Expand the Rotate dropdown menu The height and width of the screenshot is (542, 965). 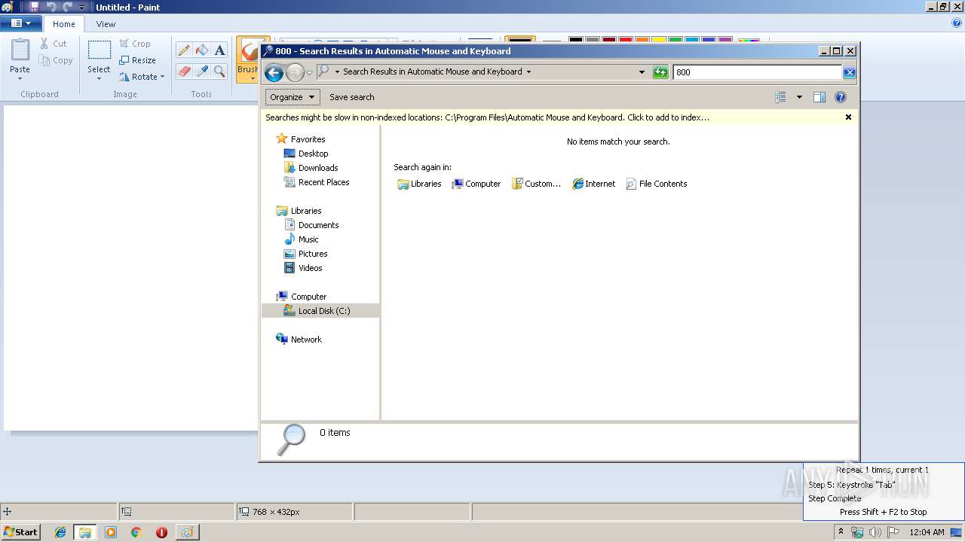point(161,77)
